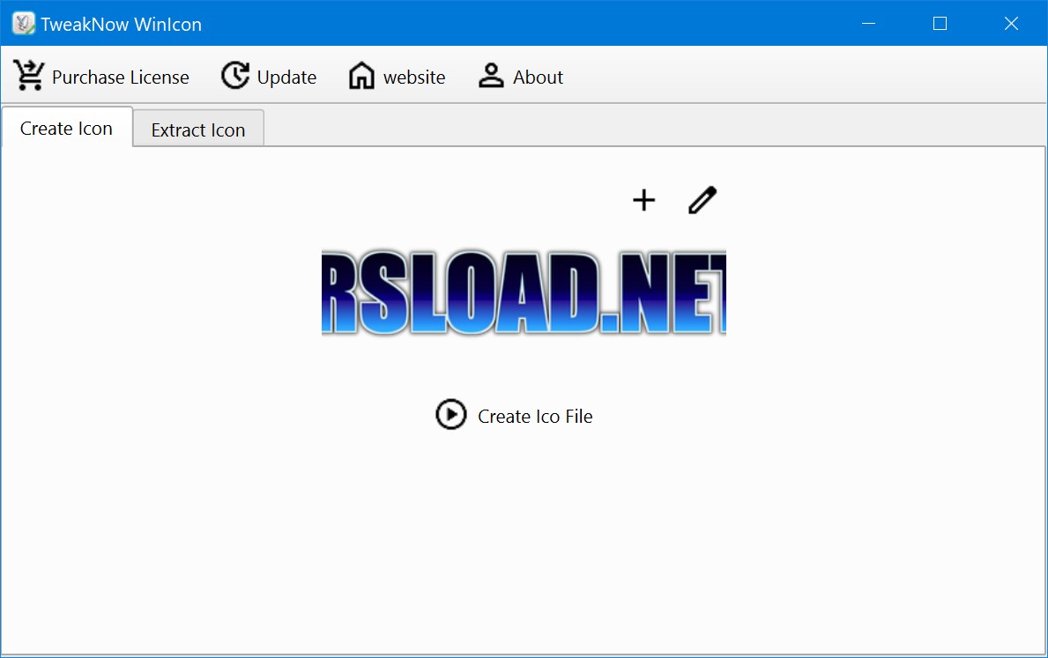The height and width of the screenshot is (658, 1048).
Task: Add an image with the plus icon
Action: pyautogui.click(x=644, y=201)
